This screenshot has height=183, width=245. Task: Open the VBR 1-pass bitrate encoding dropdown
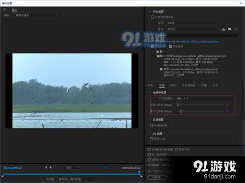click(205, 99)
